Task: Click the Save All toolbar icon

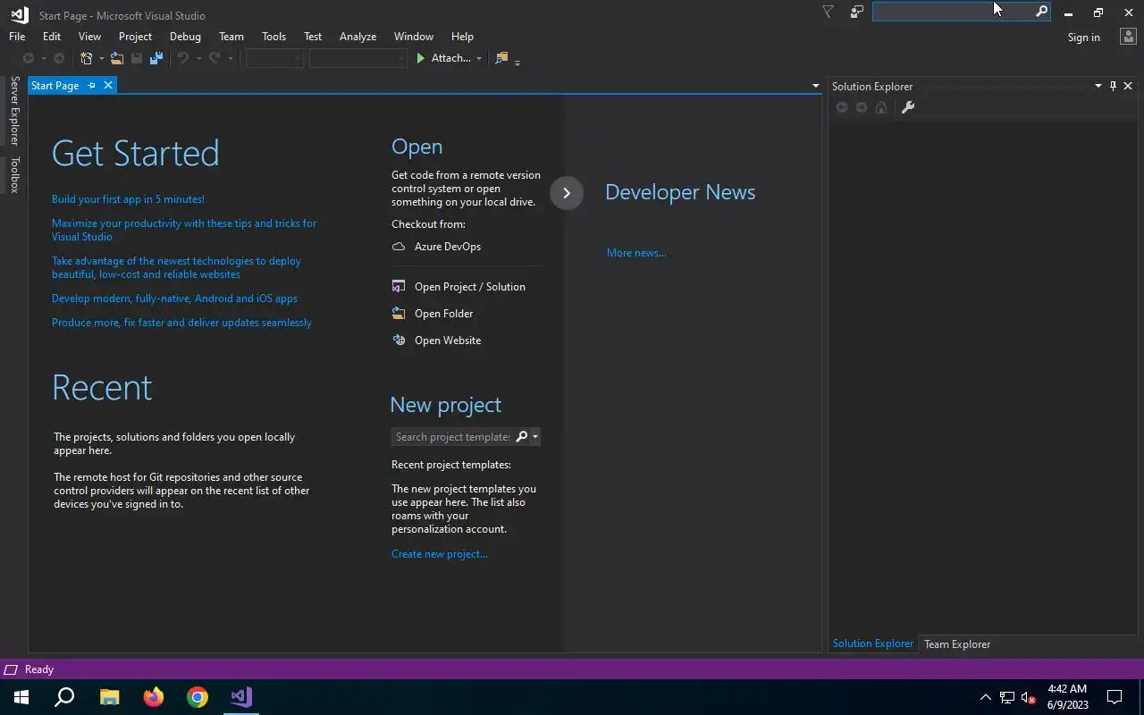Action: [x=156, y=58]
